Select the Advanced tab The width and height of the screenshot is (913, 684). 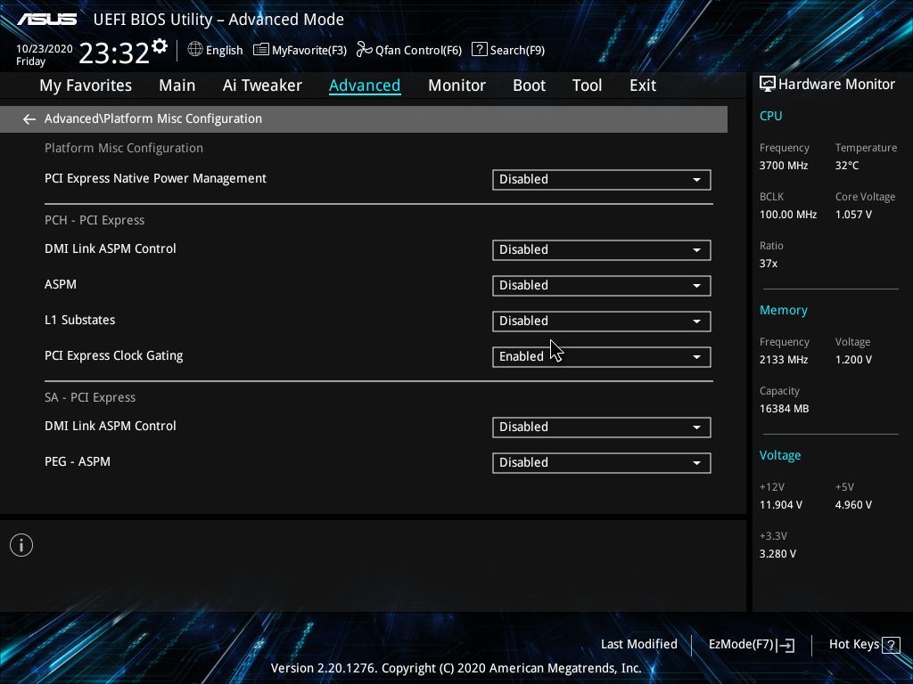click(365, 85)
